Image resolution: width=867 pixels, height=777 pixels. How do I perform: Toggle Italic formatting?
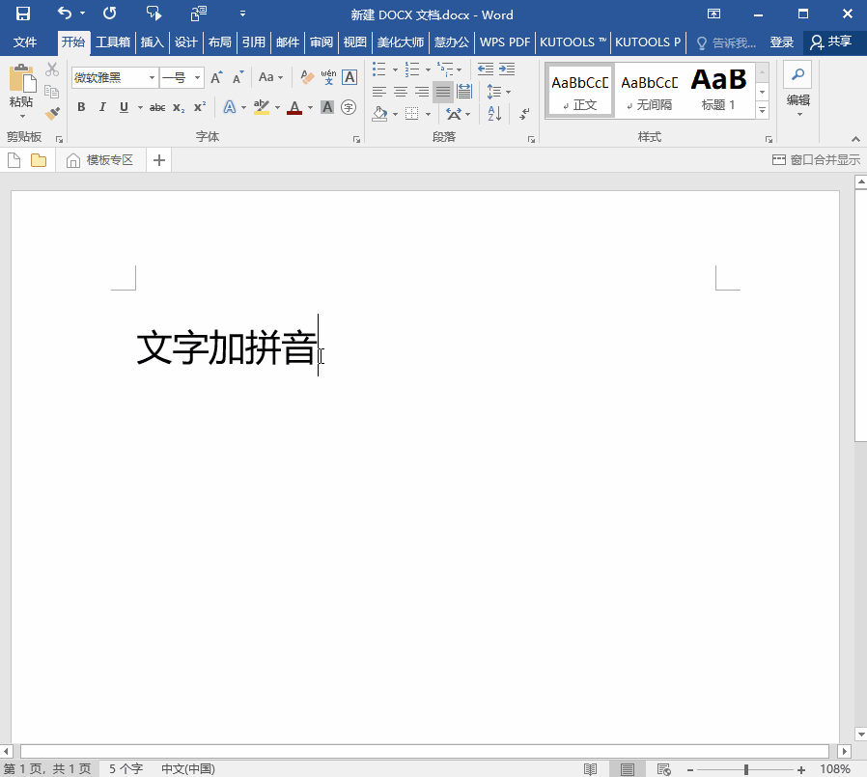102,107
